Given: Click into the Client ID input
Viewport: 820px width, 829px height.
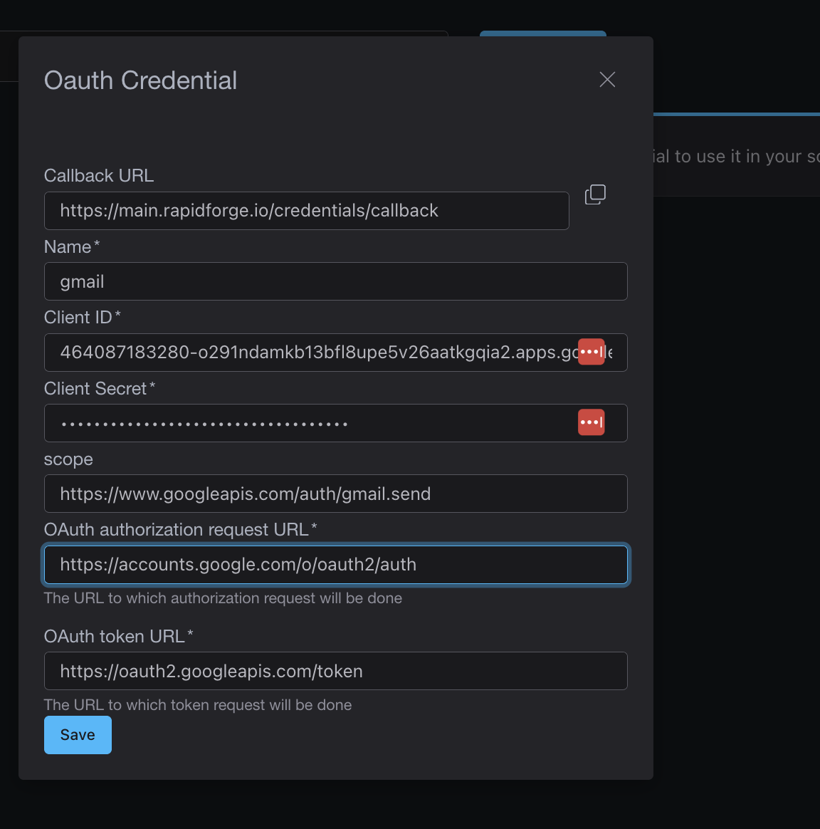Looking at the screenshot, I should click(313, 353).
